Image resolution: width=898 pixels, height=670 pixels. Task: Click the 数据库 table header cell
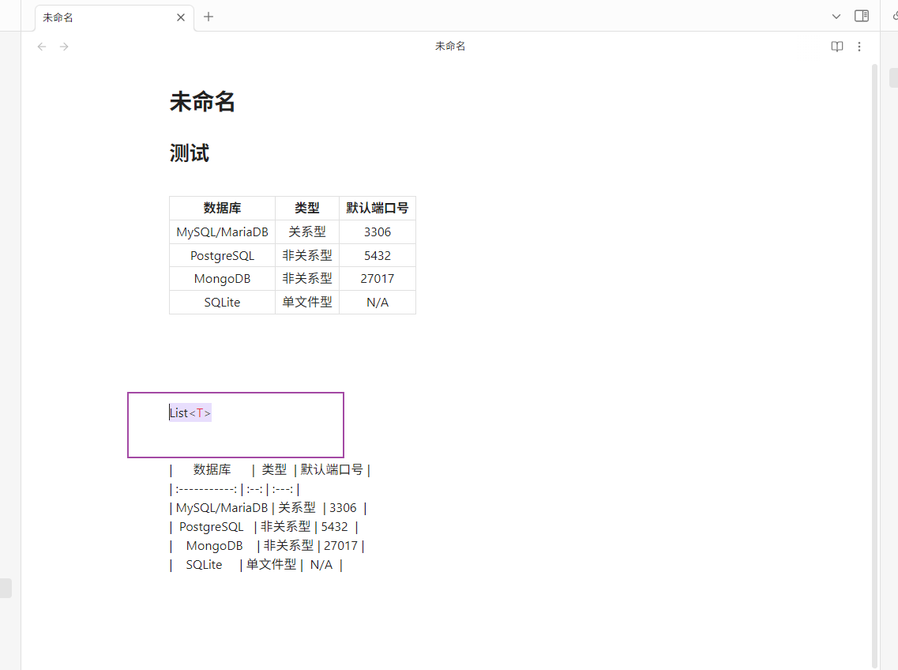[x=222, y=208]
